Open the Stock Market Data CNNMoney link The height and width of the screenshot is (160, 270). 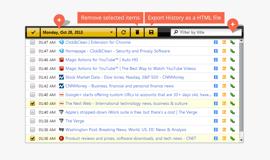124,77
